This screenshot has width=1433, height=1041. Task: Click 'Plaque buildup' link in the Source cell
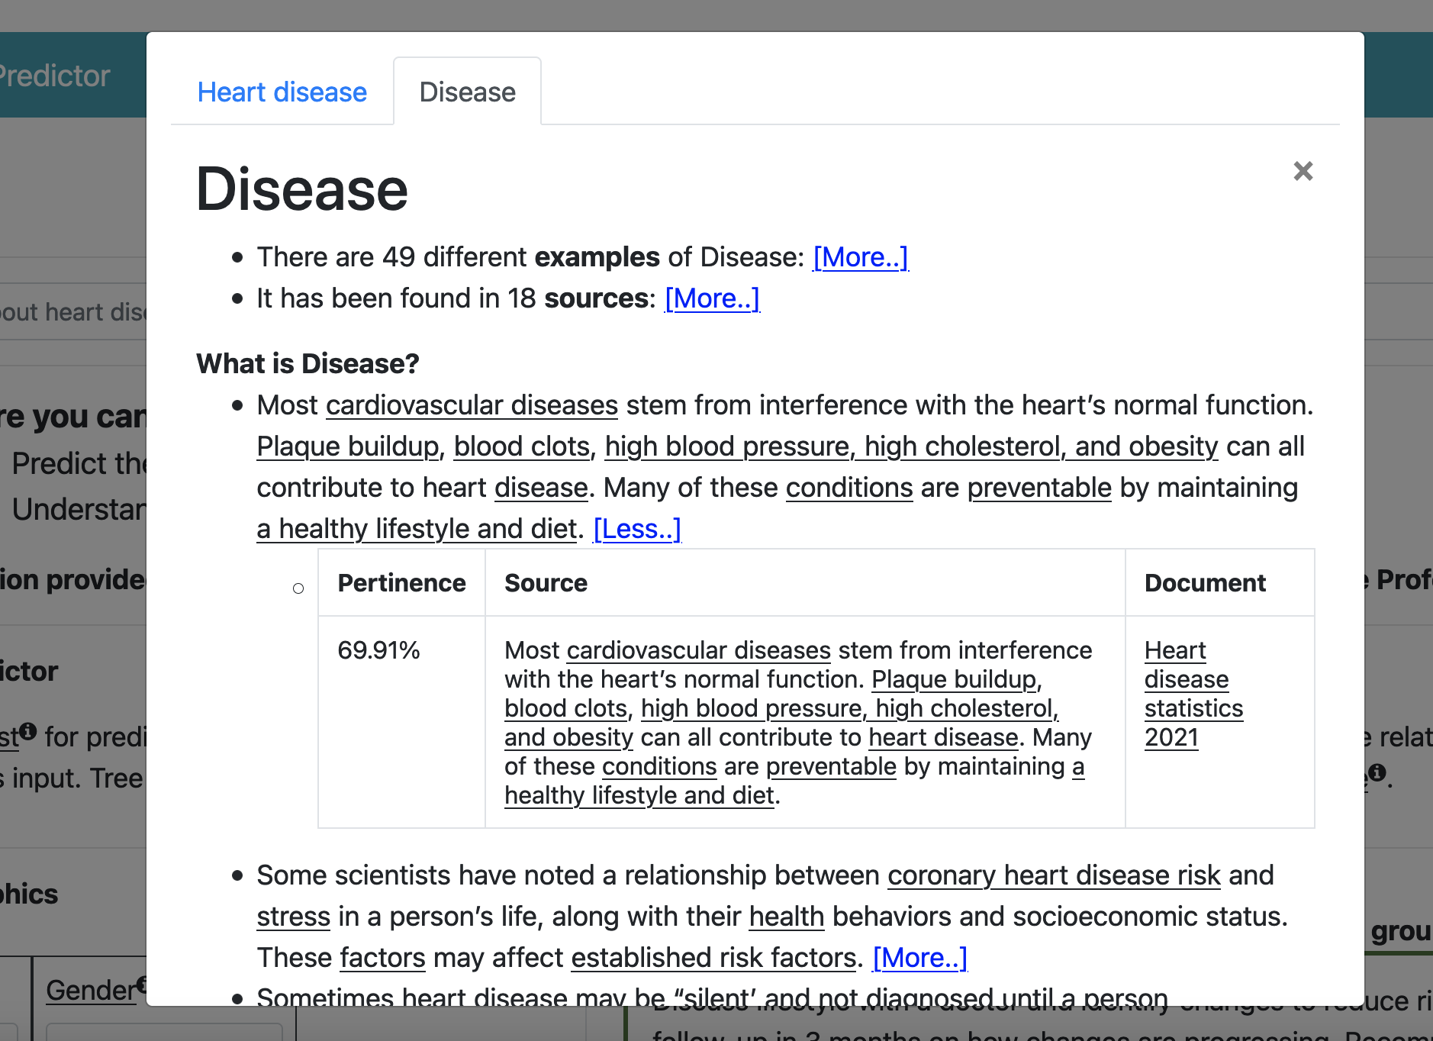[953, 679]
